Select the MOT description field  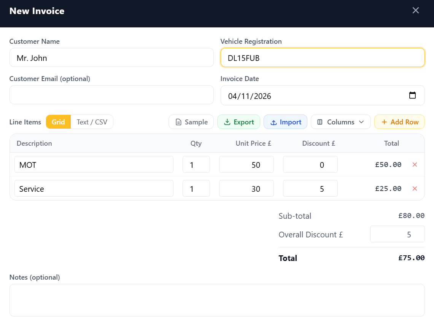[94, 165]
